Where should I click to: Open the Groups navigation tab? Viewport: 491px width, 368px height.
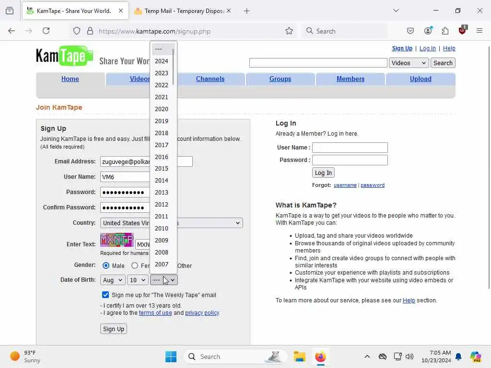[x=280, y=79]
